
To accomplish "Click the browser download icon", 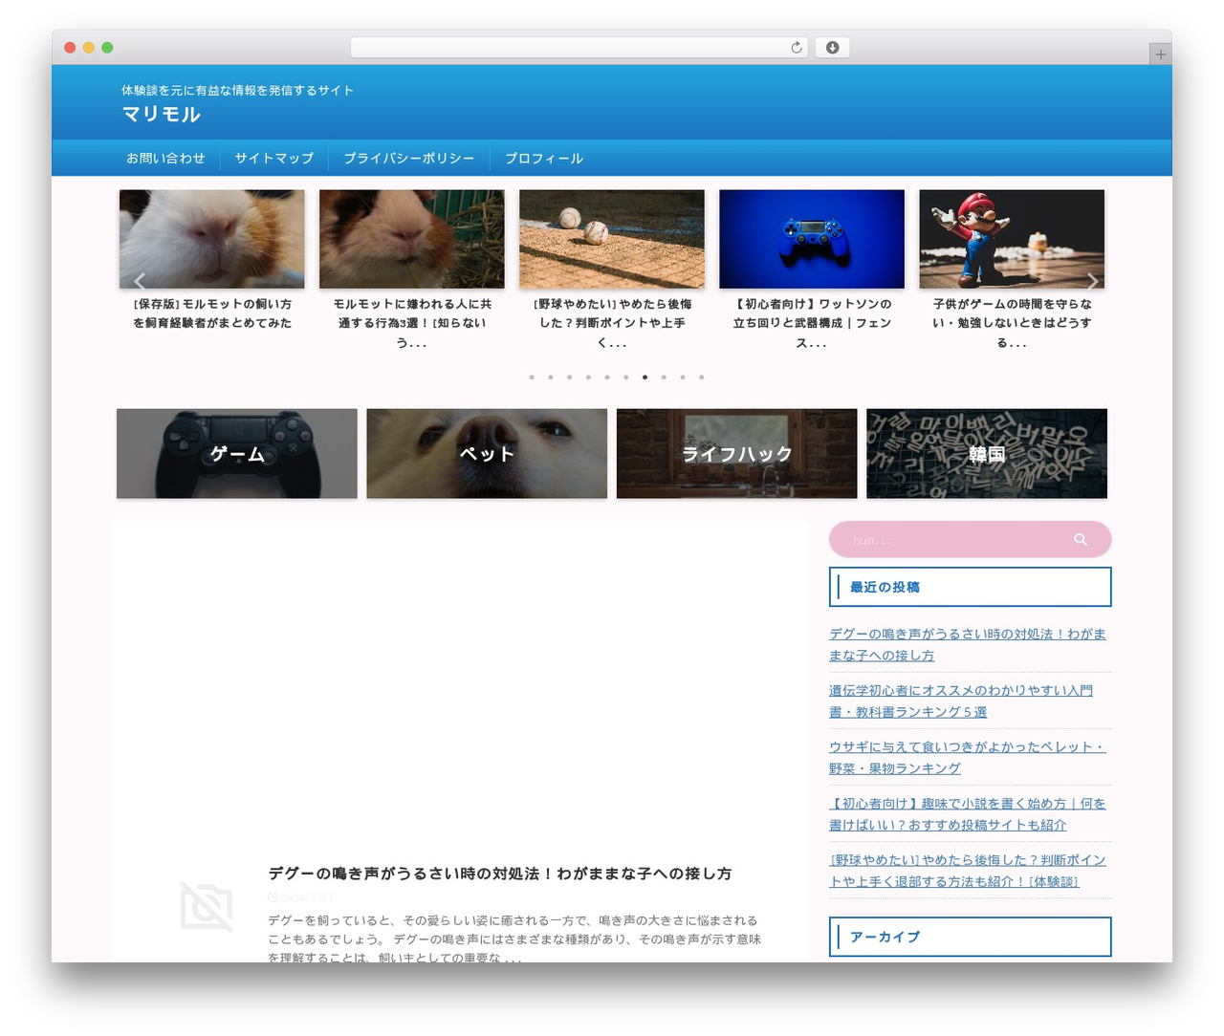I will 832,48.
